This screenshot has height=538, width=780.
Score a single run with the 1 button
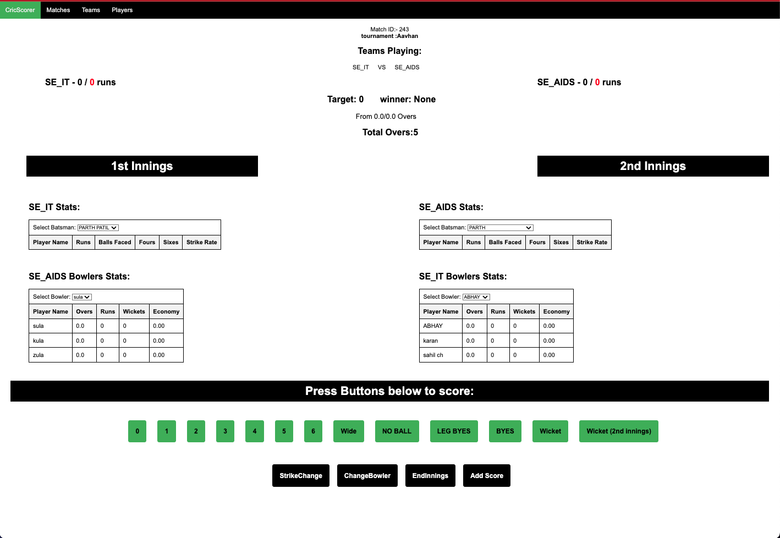(x=166, y=431)
